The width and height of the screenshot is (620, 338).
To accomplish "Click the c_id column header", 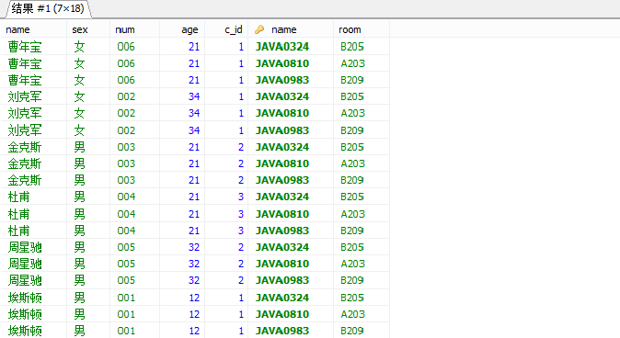I will click(234, 29).
